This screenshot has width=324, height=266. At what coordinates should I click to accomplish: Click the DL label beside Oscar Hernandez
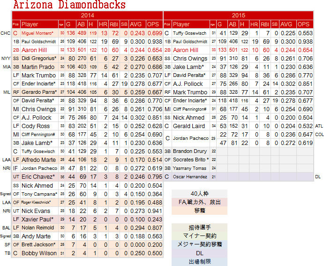(x=318, y=177)
